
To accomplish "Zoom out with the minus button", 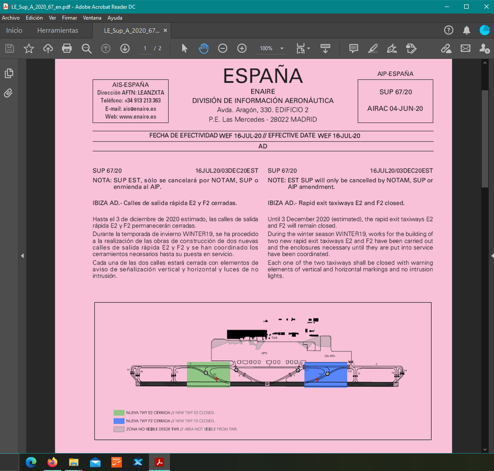I will point(222,48).
